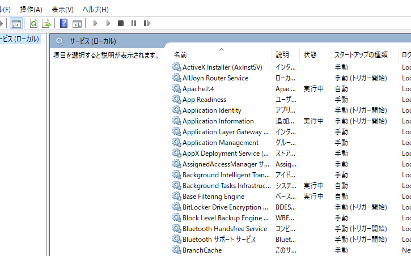This screenshot has width=411, height=256.
Task: Select the Bluetooth サポート サービス row
Action: click(219, 239)
